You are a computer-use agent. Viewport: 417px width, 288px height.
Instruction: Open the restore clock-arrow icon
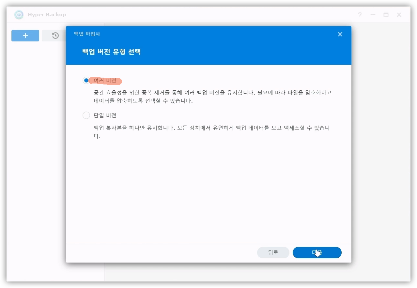point(55,36)
